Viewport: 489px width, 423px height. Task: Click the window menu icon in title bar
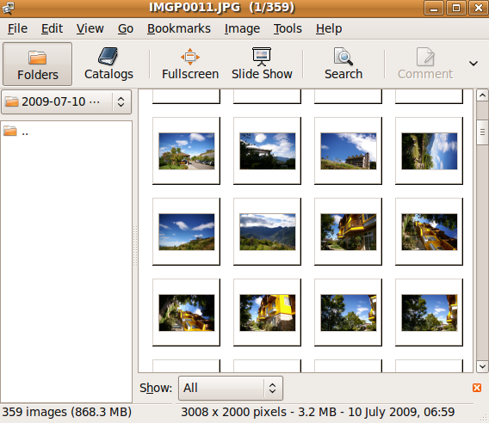8,8
